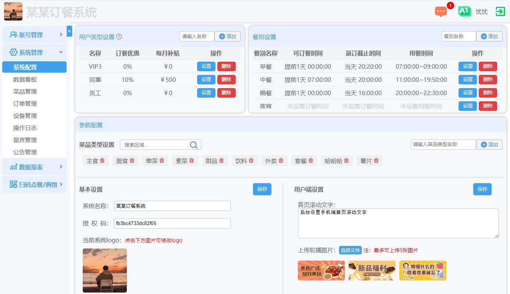This screenshot has width=510, height=294.
Task: Click the system name input field
Action: coord(172,206)
